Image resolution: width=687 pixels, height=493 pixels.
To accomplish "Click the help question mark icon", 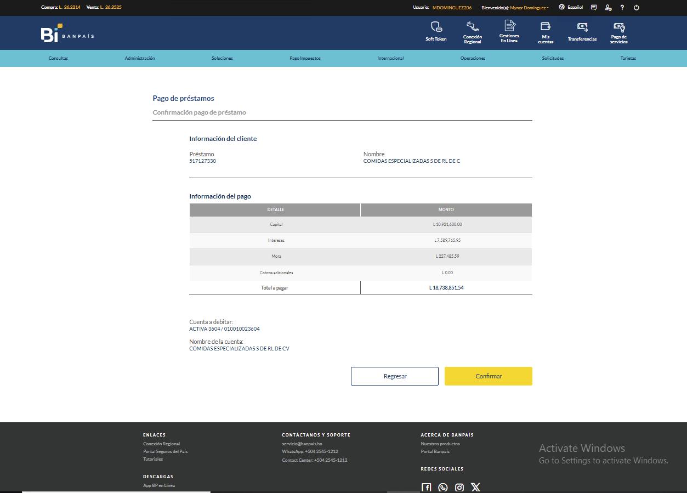I will point(622,8).
